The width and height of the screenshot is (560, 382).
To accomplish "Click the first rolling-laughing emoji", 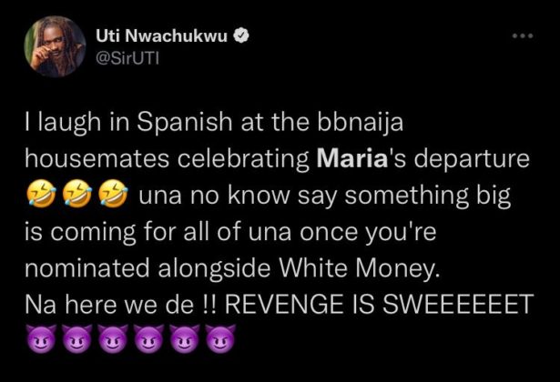I will click(x=41, y=194).
